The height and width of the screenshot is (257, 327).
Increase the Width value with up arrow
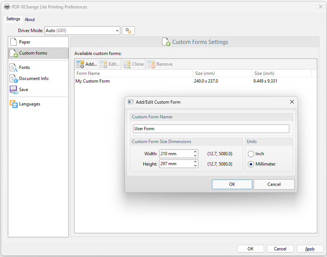pos(195,152)
